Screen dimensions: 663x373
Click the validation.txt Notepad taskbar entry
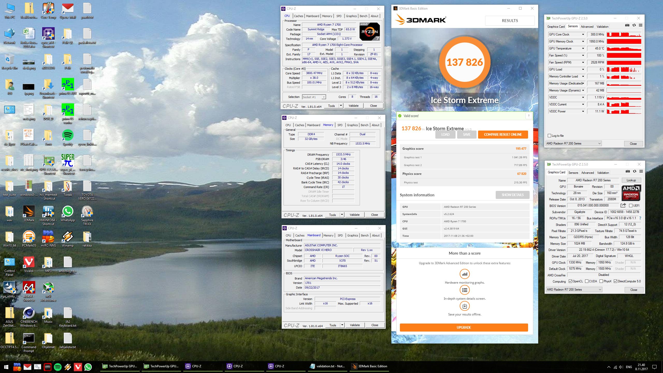coord(328,366)
